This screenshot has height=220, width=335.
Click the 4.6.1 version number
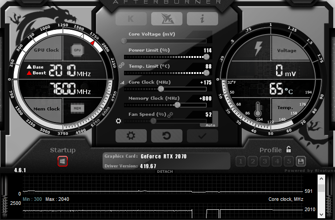point(20,170)
